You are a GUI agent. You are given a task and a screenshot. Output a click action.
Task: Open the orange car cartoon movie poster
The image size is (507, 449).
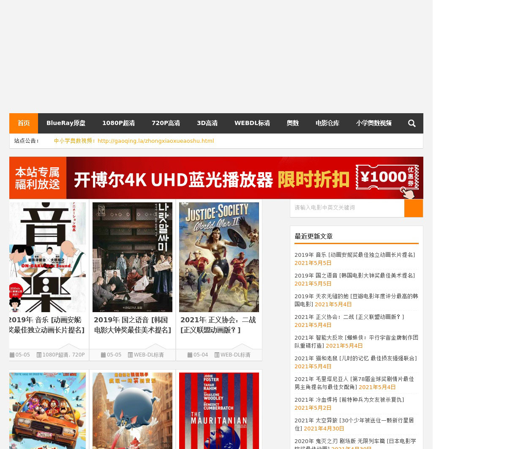tap(47, 411)
